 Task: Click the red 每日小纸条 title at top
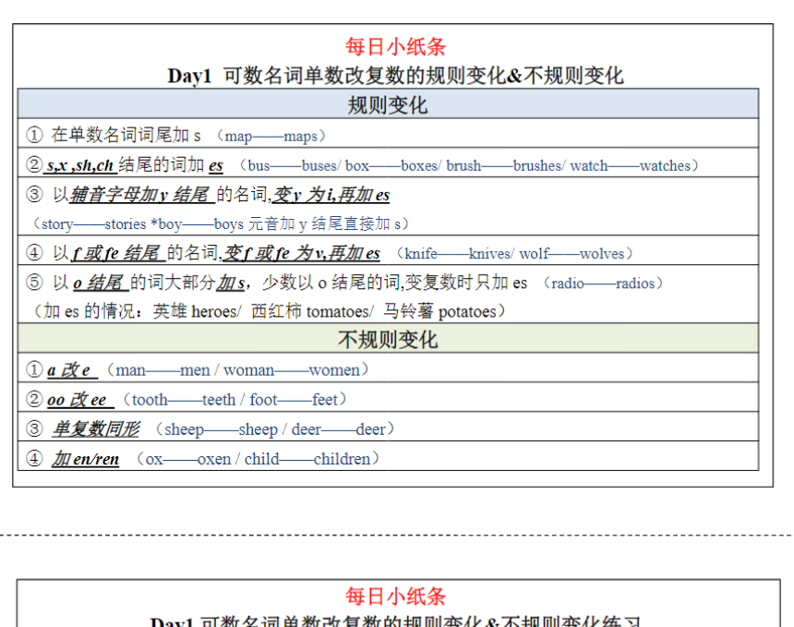pyautogui.click(x=395, y=46)
